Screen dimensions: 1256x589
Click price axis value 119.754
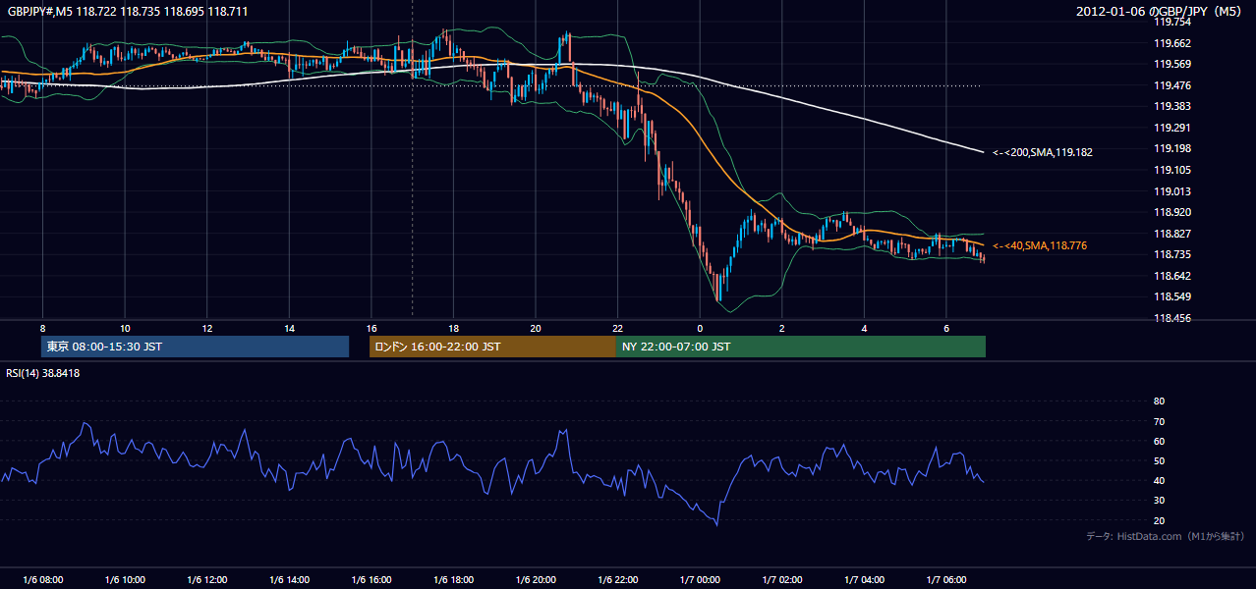click(x=1171, y=22)
